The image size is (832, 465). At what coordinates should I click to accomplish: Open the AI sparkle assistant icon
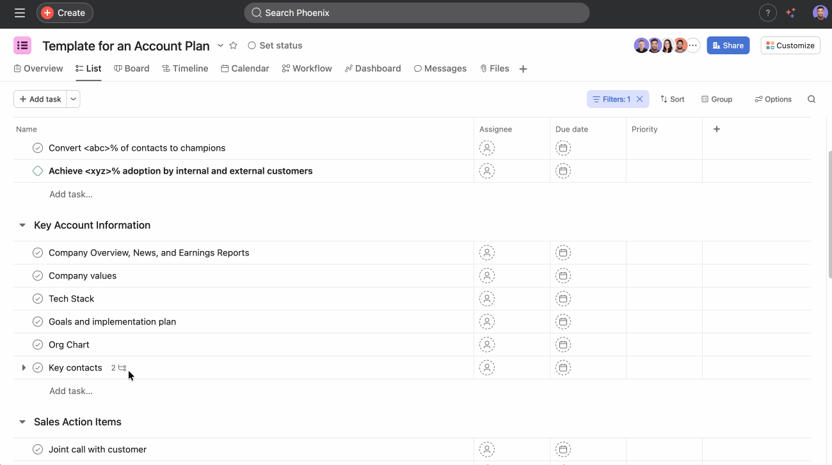[791, 13]
